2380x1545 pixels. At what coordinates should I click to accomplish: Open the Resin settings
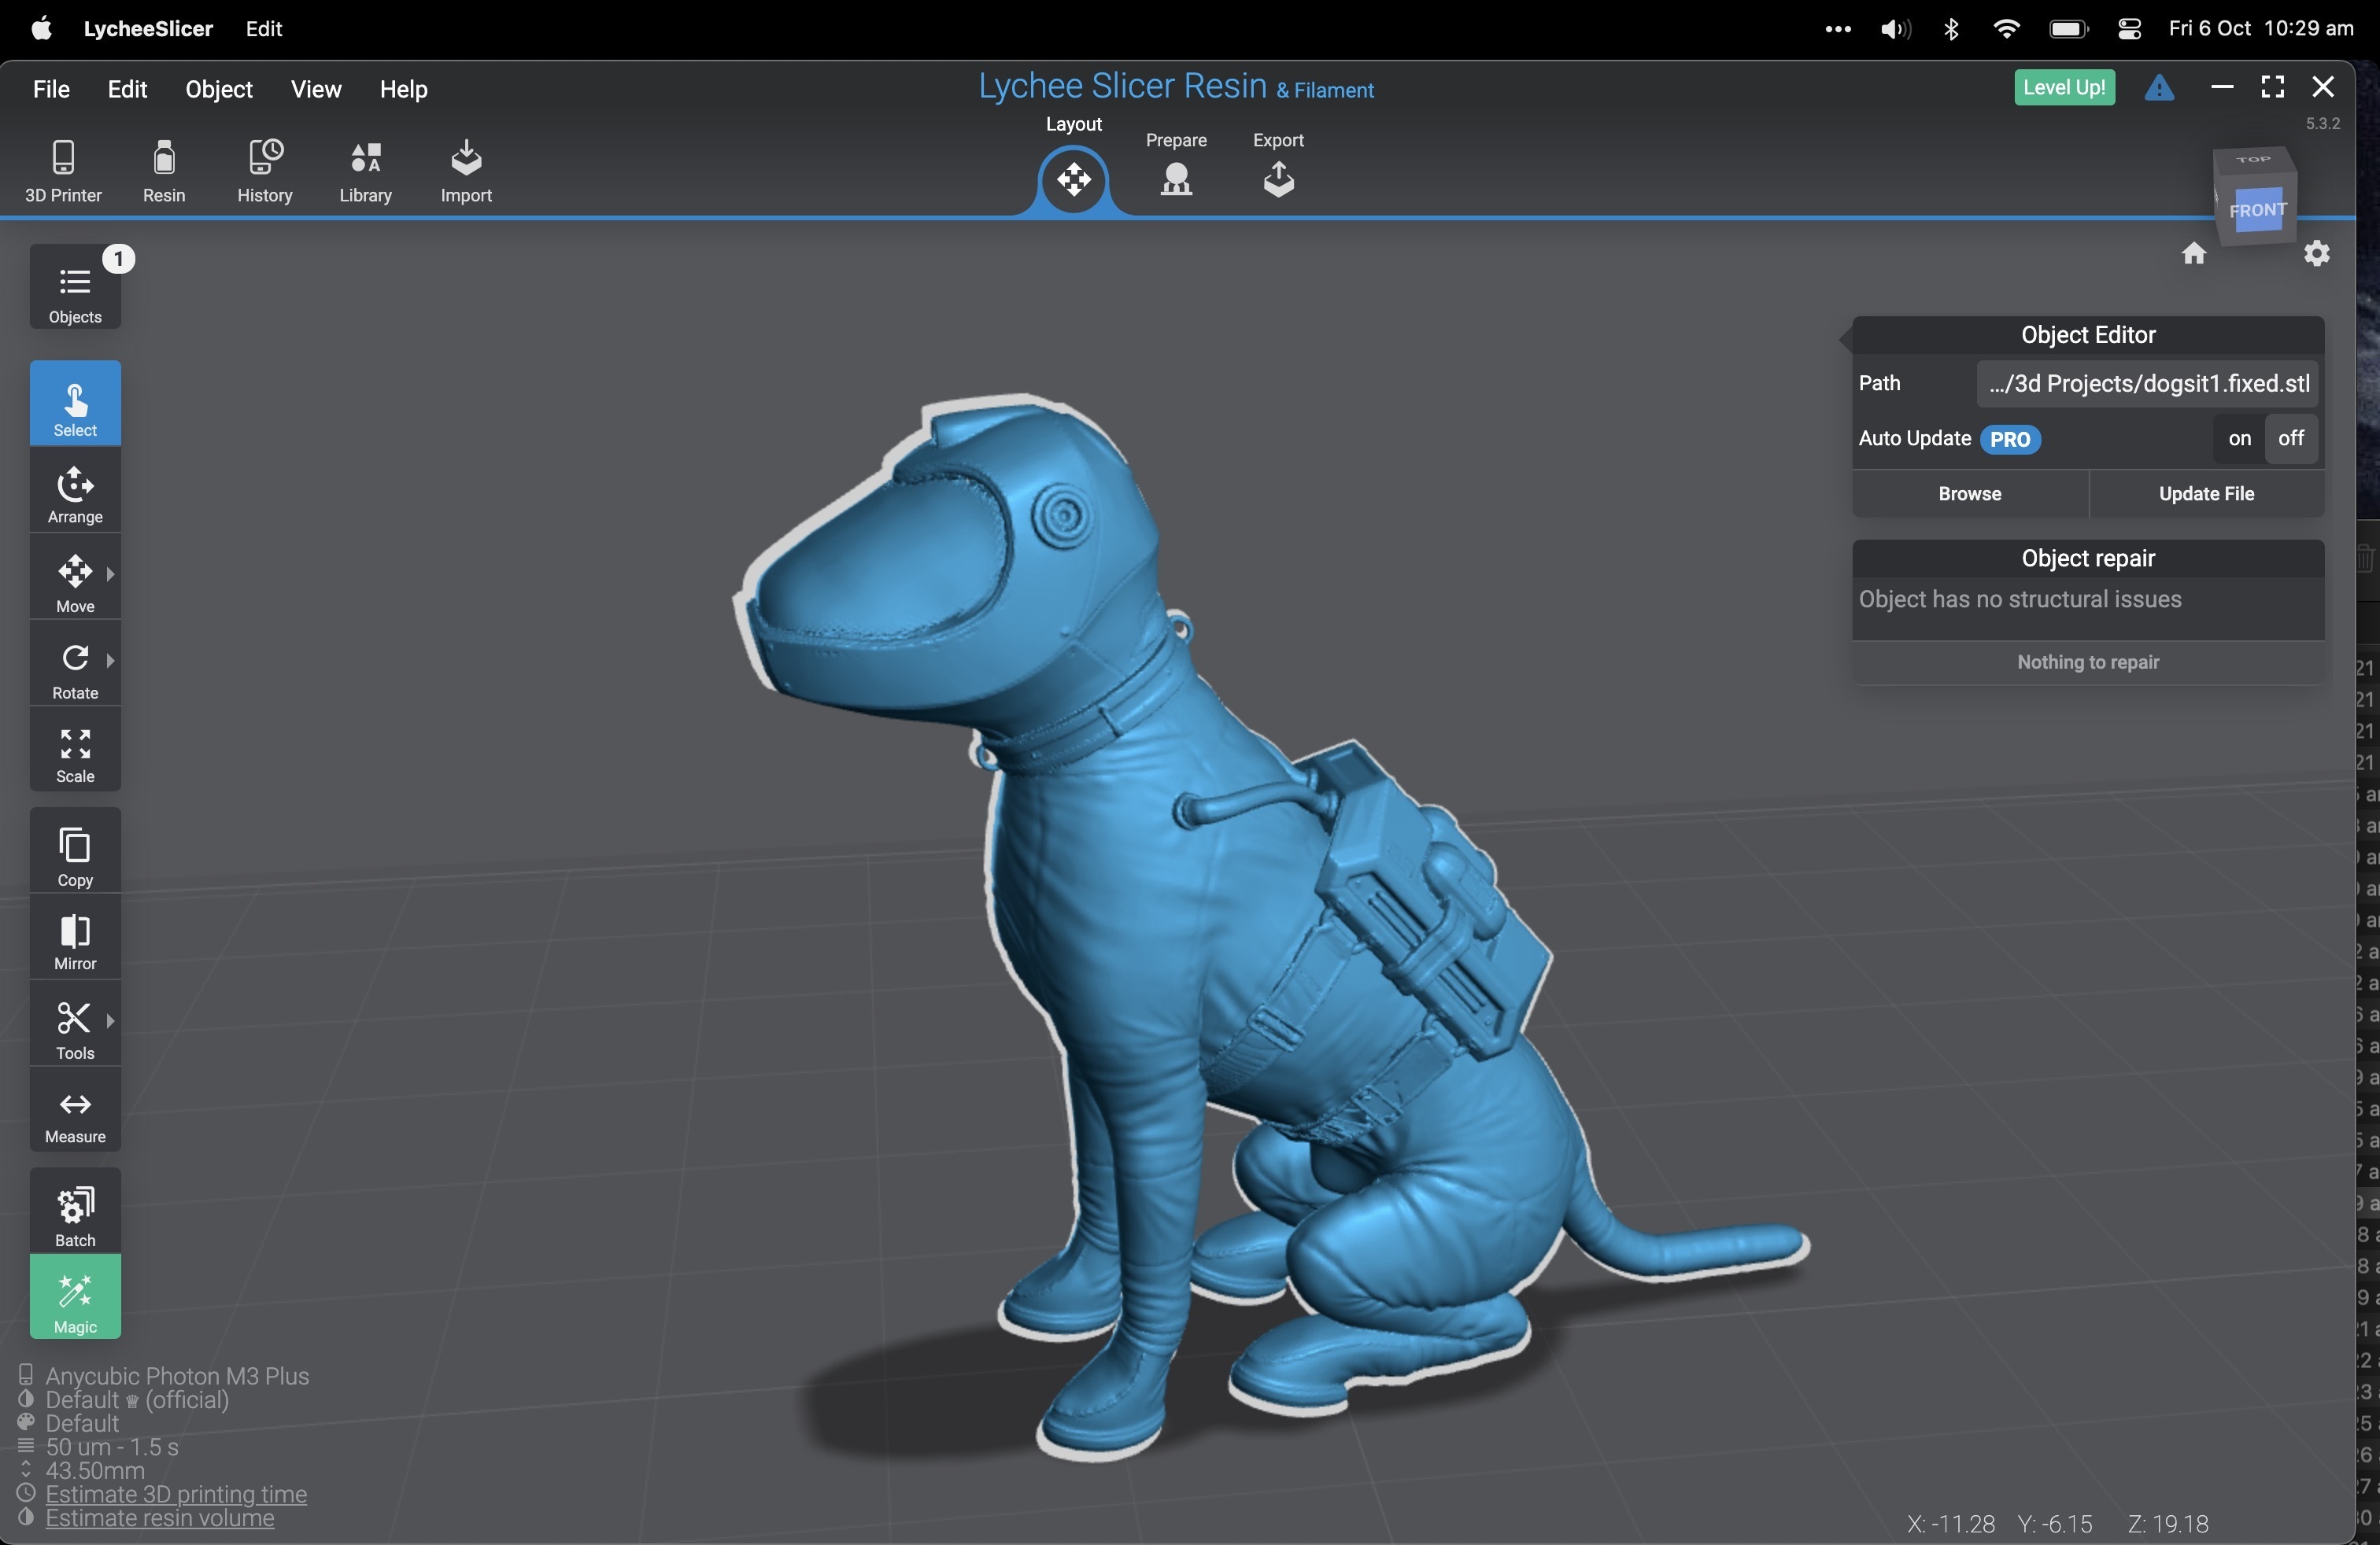pyautogui.click(x=164, y=172)
